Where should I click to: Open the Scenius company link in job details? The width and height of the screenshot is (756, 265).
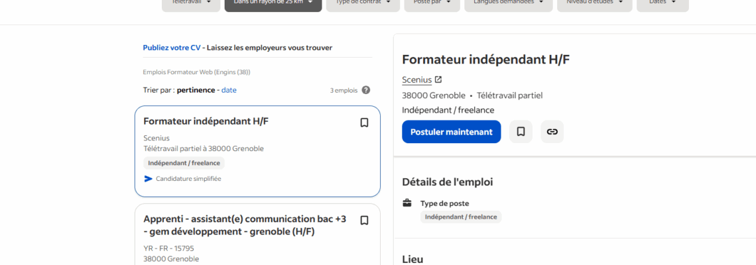coord(416,79)
